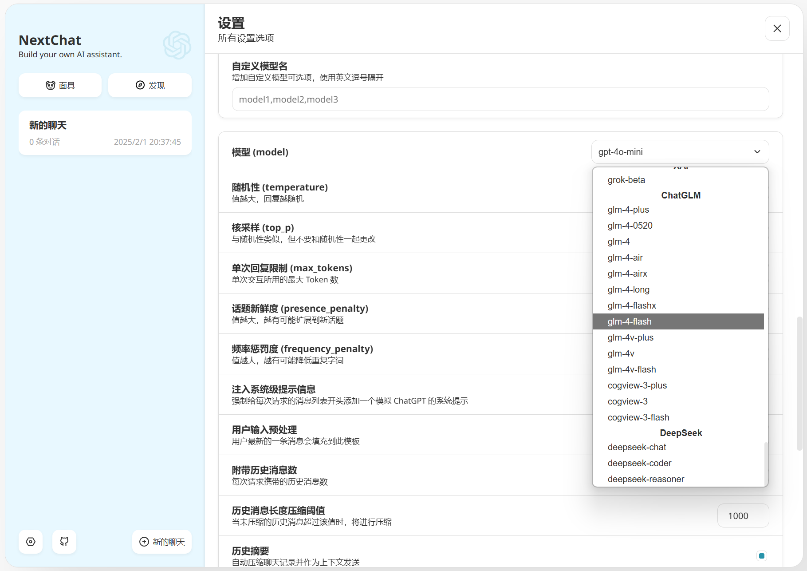Enable the 历史摘要 auto-compress toggle
Viewport: 807px width, 571px height.
[761, 555]
